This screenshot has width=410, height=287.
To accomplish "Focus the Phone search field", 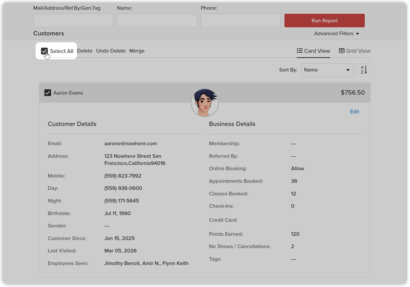I will (241, 21).
